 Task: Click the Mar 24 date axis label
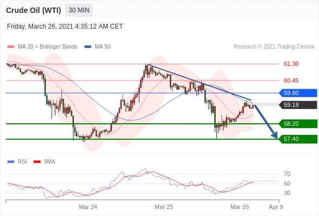click(88, 207)
